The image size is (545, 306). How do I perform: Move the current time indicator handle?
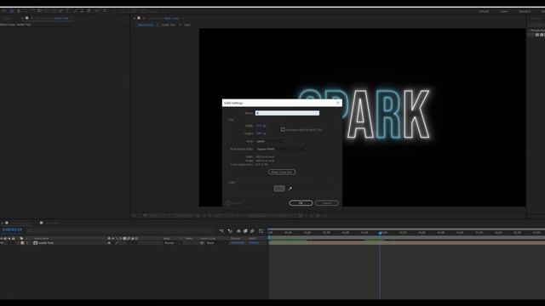pyautogui.click(x=381, y=233)
